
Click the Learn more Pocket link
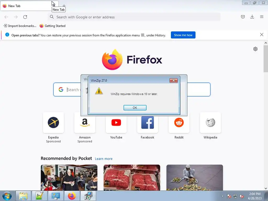pos(104,159)
